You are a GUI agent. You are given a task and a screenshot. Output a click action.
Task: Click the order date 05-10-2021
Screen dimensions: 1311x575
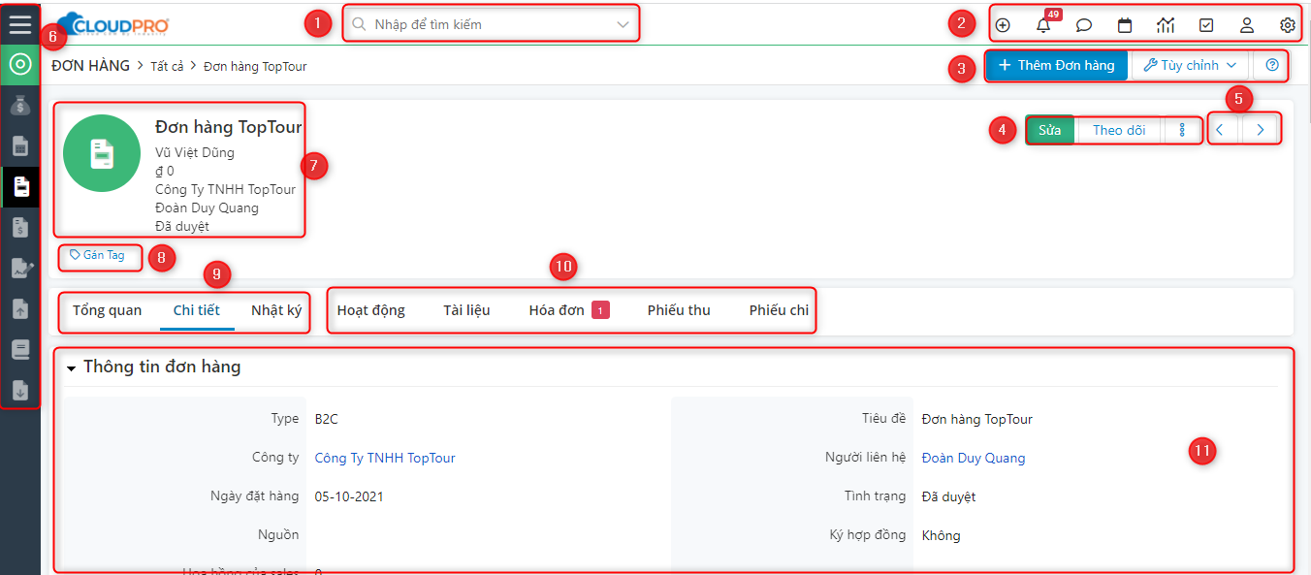[349, 496]
